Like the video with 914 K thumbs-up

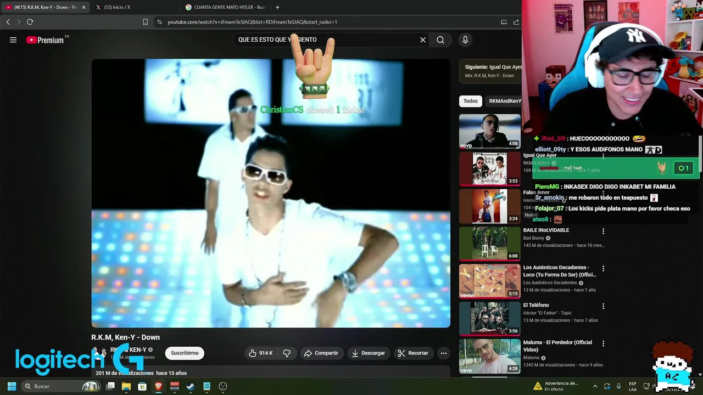tap(260, 353)
